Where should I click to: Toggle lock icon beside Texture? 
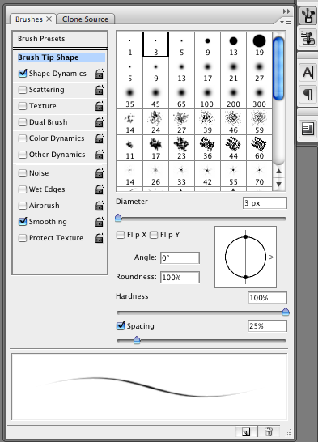100,106
